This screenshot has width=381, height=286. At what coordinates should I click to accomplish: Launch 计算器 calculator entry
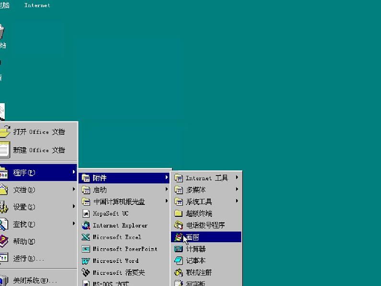(x=206, y=249)
